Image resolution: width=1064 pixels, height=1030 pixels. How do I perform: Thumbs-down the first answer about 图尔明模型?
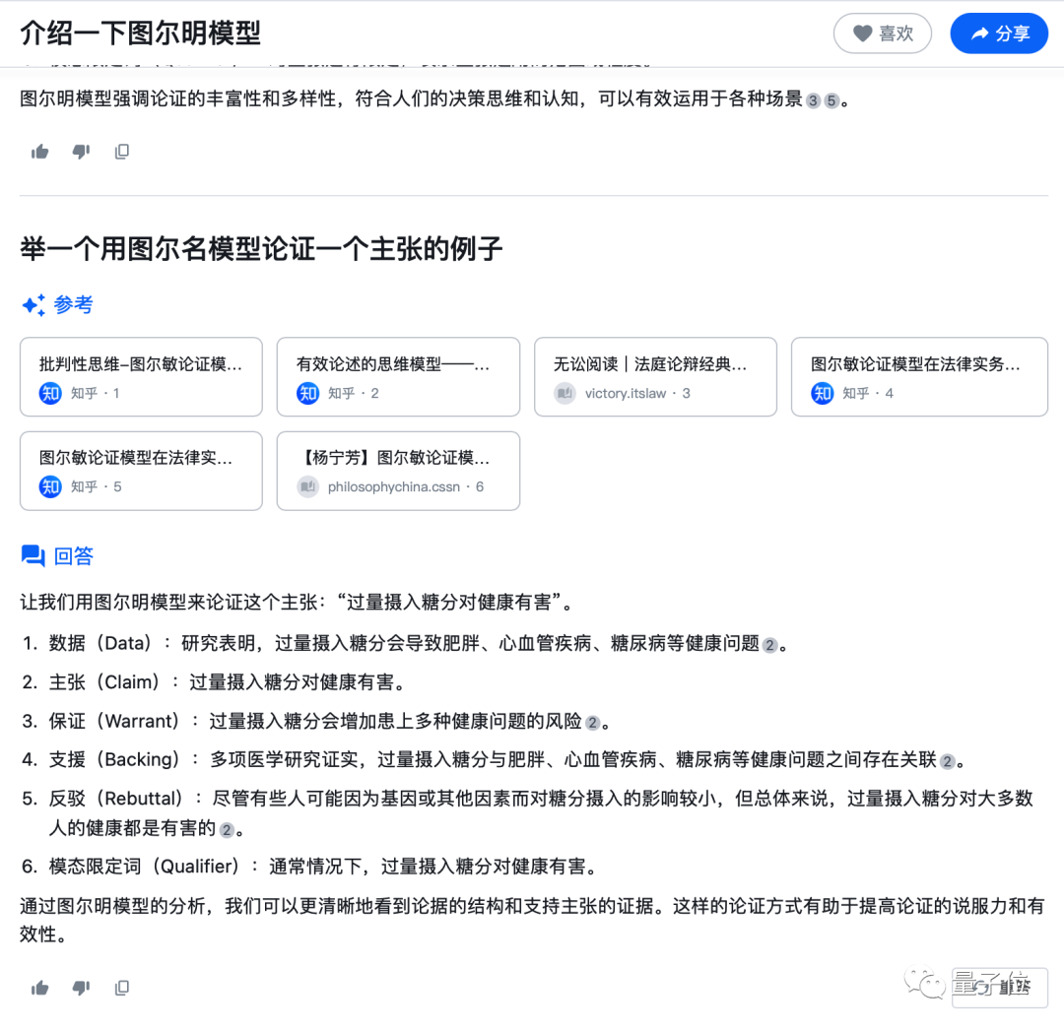point(82,152)
